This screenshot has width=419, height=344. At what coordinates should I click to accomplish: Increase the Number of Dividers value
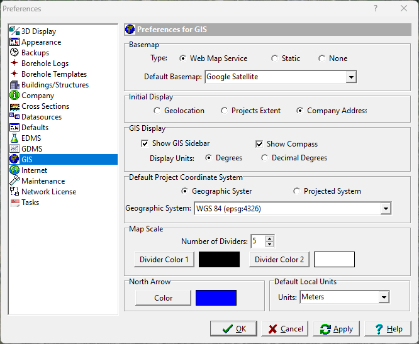(270, 238)
